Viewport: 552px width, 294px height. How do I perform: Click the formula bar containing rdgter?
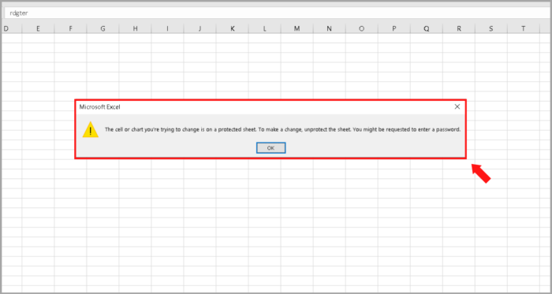point(278,13)
